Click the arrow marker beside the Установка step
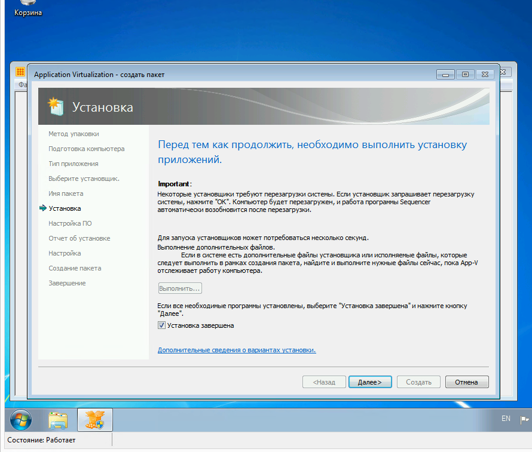 click(x=42, y=208)
